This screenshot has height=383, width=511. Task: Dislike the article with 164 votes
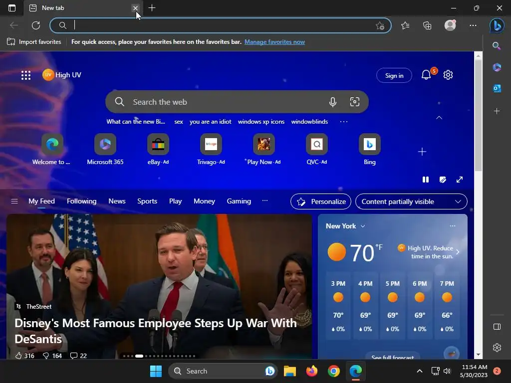pos(52,356)
